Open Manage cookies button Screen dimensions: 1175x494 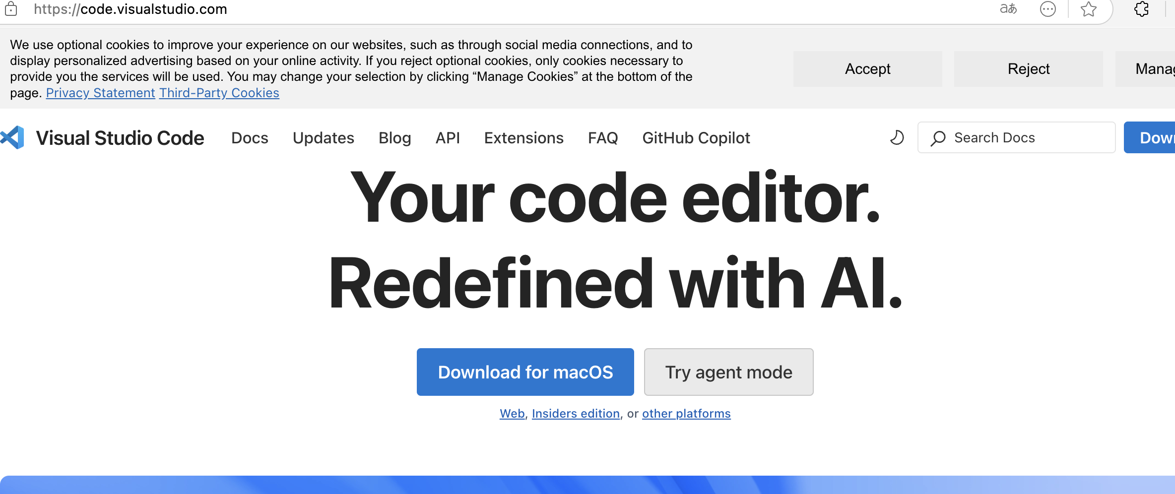1145,69
